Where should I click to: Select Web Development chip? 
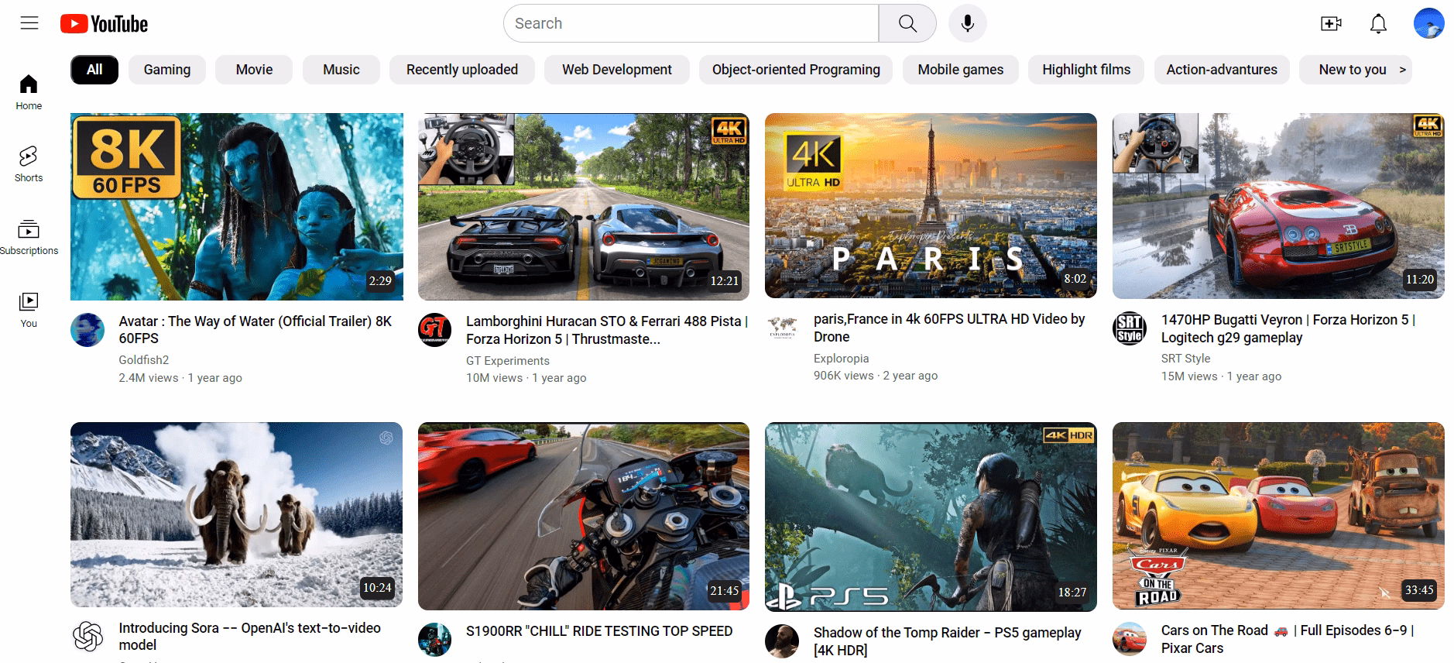tap(617, 70)
